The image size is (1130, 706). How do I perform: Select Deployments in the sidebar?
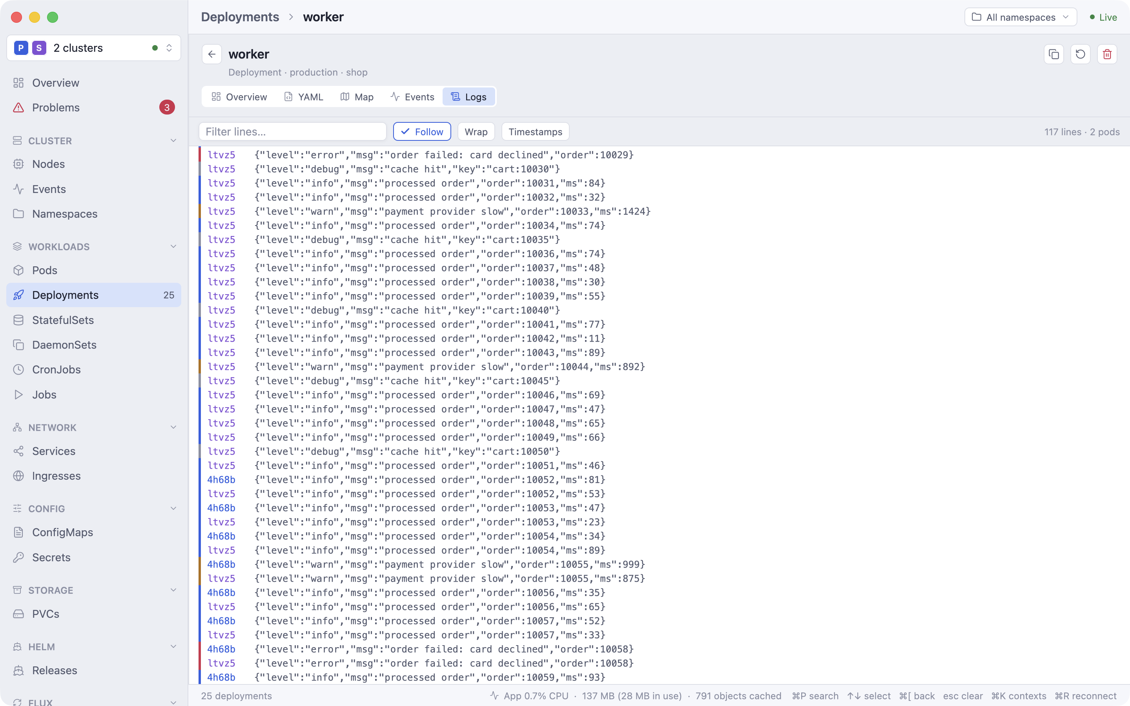93,295
